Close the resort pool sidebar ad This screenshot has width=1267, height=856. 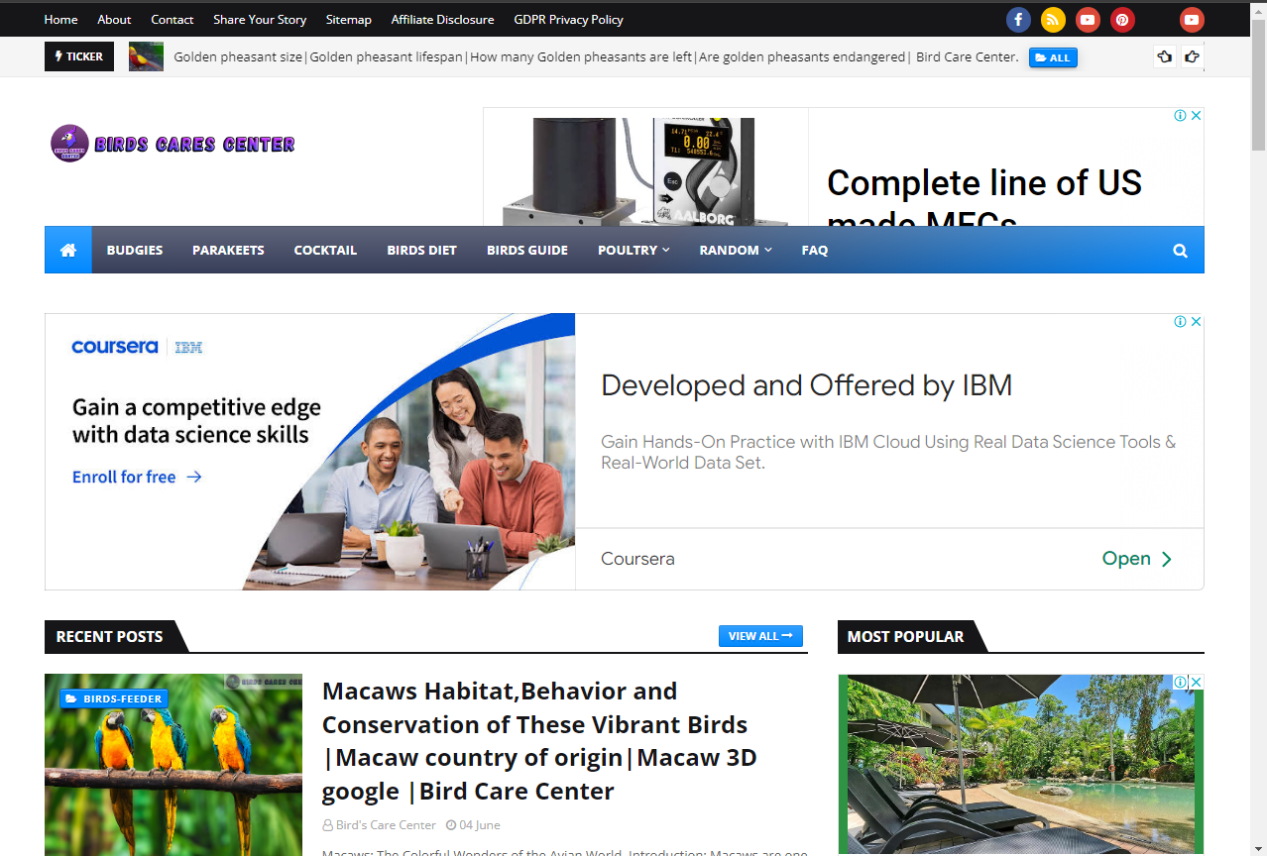[x=1197, y=683]
